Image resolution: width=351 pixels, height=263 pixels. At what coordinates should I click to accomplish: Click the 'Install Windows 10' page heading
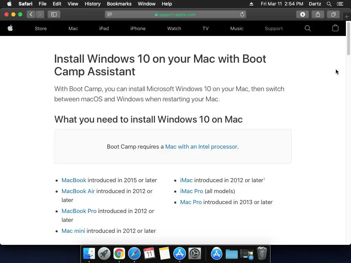point(160,65)
